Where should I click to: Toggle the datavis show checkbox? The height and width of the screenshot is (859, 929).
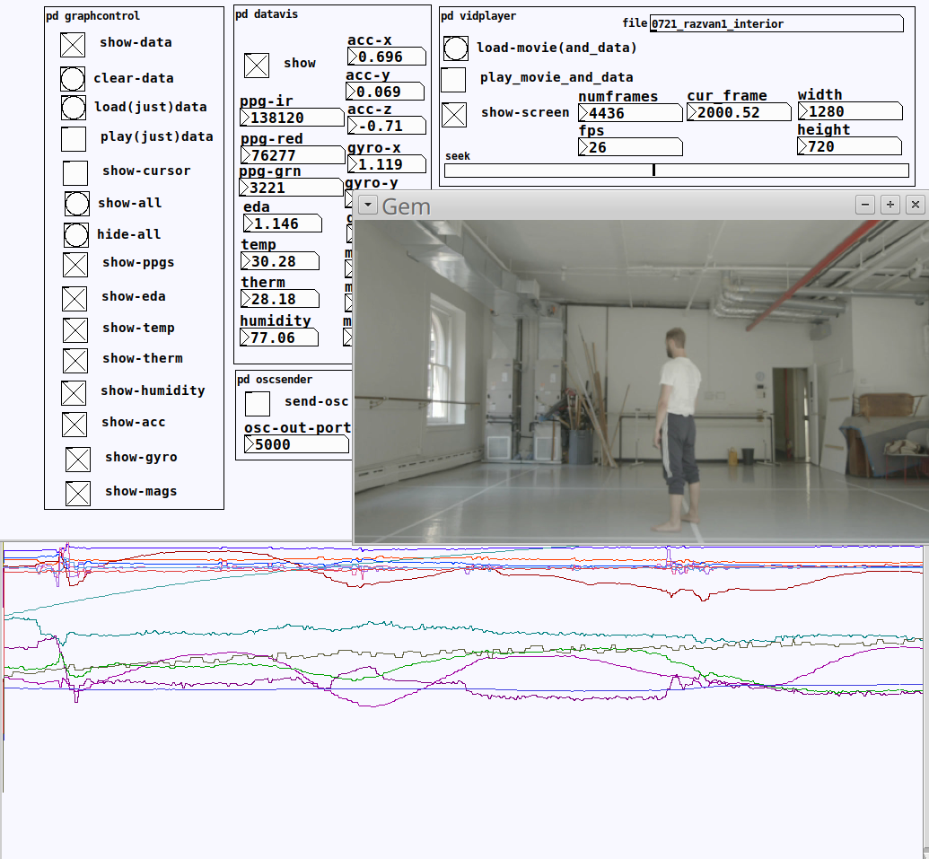[257, 65]
